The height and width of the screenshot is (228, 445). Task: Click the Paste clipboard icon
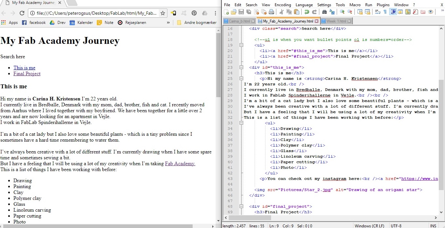(296, 12)
